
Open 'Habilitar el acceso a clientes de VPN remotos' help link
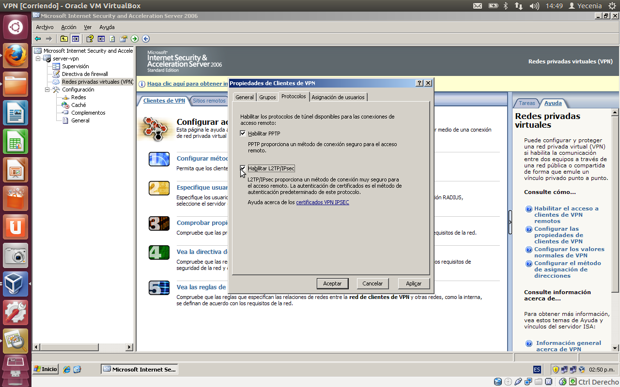[566, 215]
